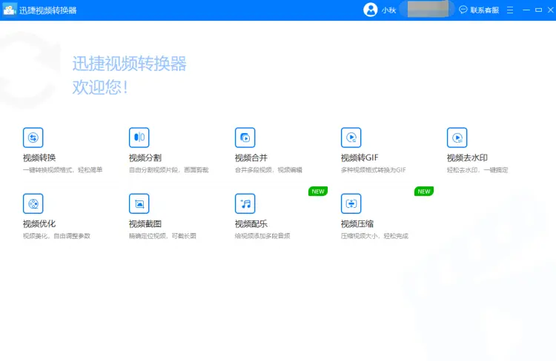This screenshot has width=556, height=361.
Task: Click the 视频合并 title text
Action: pos(251,158)
